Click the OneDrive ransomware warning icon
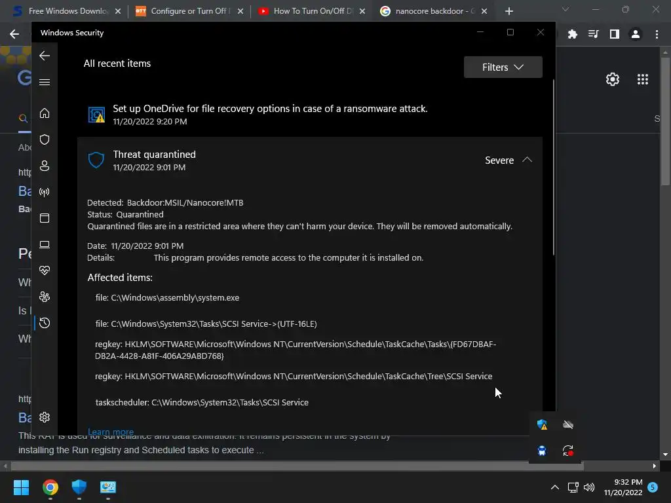The height and width of the screenshot is (503, 671). click(97, 115)
